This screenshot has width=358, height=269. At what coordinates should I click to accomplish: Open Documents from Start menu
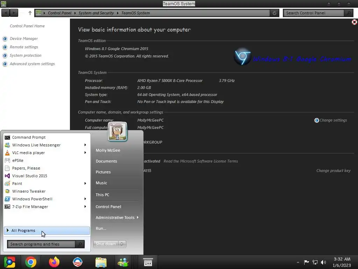(x=106, y=161)
